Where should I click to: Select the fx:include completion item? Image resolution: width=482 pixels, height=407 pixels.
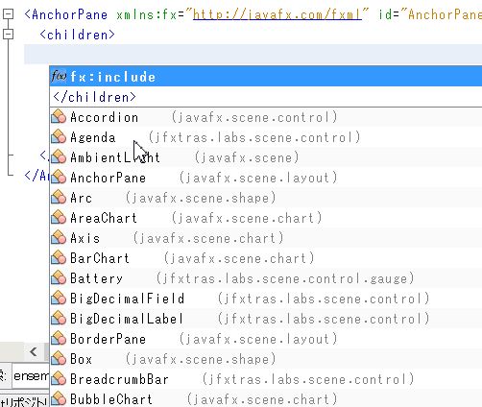pos(266,77)
